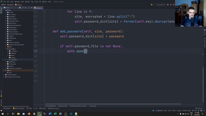Run the program with the green play button
The image size is (206, 116).
(x=168, y=5)
